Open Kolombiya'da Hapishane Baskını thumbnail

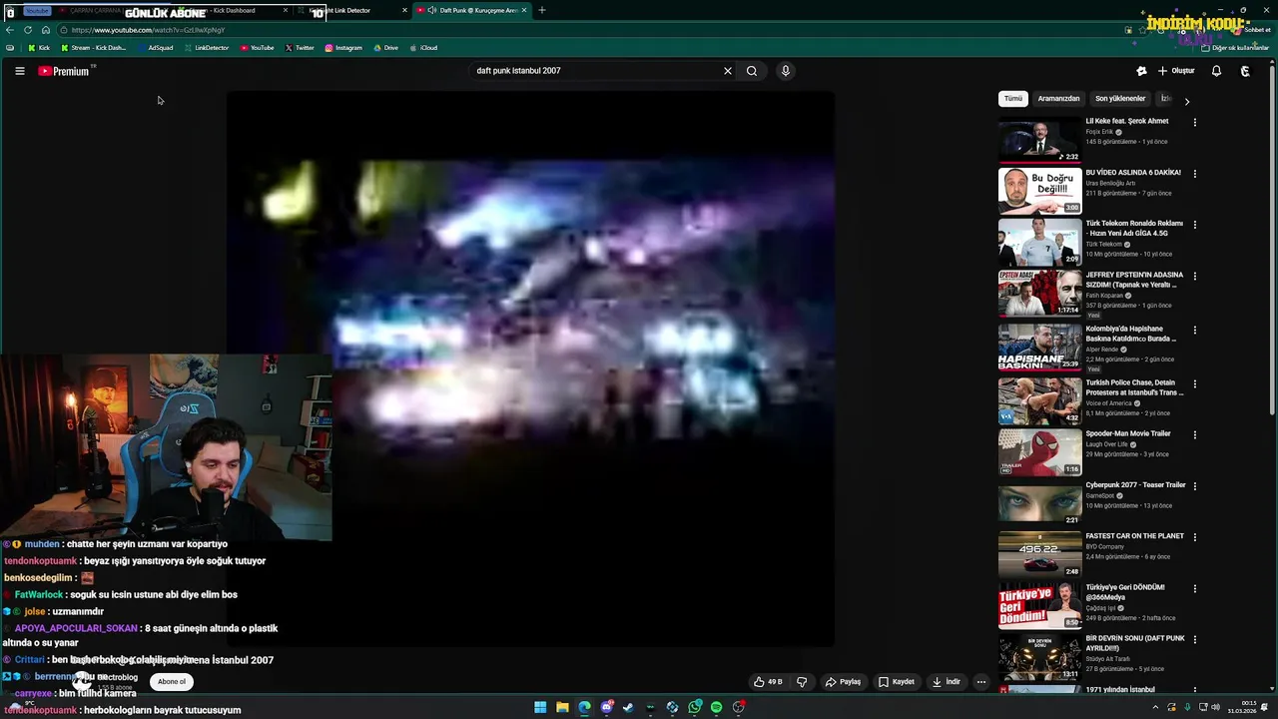(1039, 347)
